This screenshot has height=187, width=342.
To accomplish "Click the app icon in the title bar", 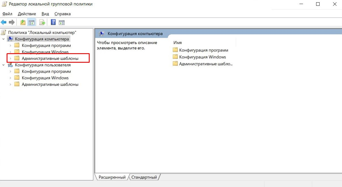I will (4, 4).
